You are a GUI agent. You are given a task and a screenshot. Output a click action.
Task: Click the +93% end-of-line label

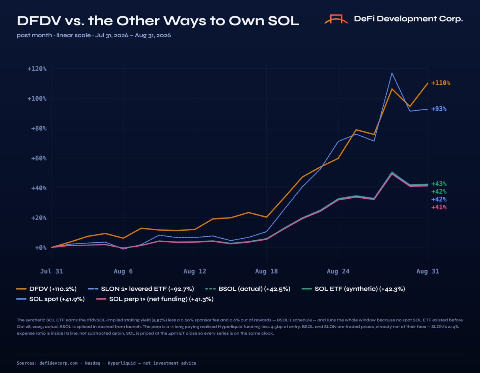439,109
